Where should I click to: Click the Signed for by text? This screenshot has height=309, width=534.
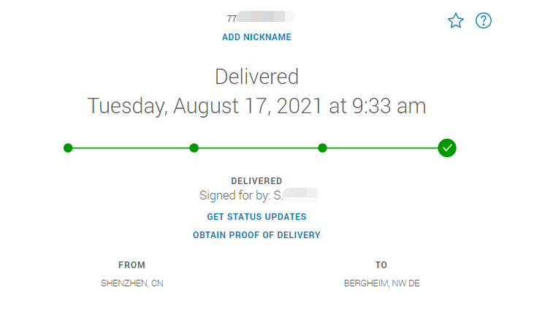click(x=259, y=195)
